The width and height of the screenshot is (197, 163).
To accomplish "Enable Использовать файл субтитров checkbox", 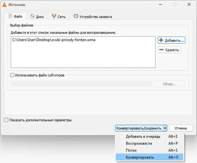I will coord(12,75).
